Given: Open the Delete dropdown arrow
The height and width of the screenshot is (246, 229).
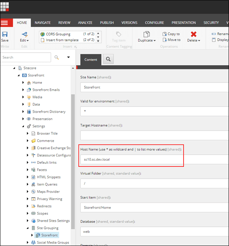Looking at the screenshot, I should tap(199, 41).
